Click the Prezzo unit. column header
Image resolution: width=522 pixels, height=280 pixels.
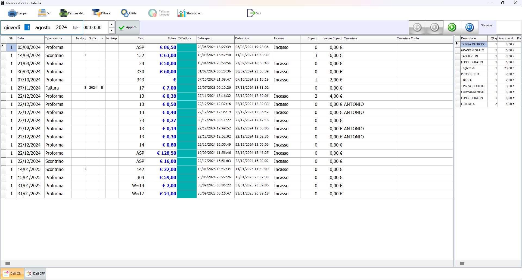[506, 39]
